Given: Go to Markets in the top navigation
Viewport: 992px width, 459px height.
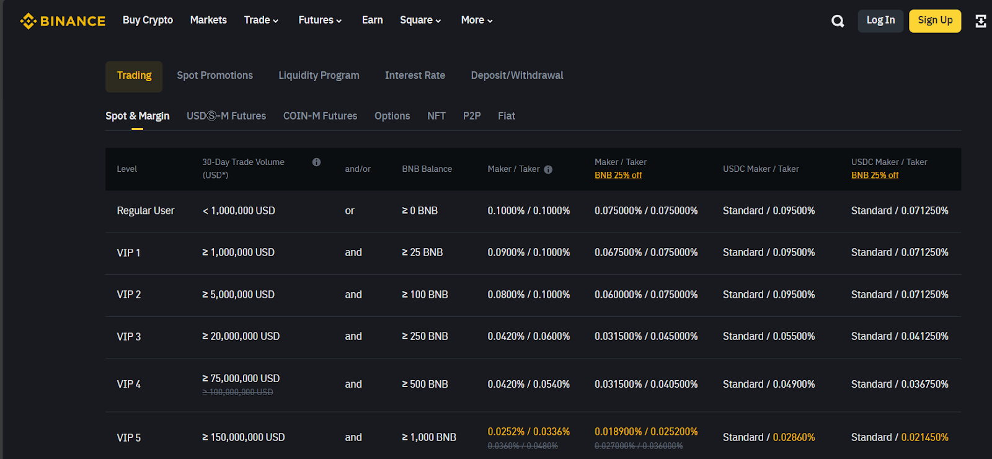Looking at the screenshot, I should coord(208,20).
